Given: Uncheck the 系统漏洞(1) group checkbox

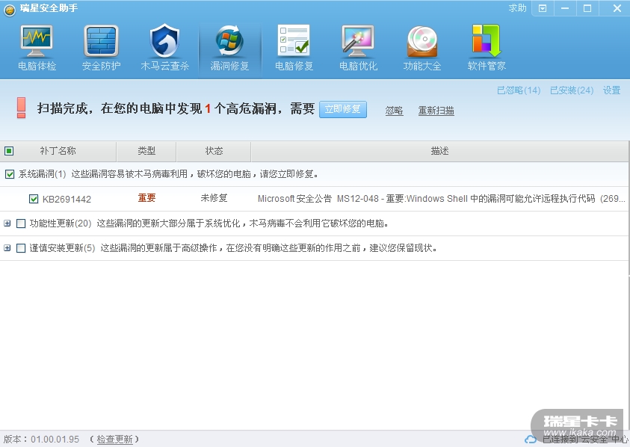Looking at the screenshot, I should click(10, 174).
